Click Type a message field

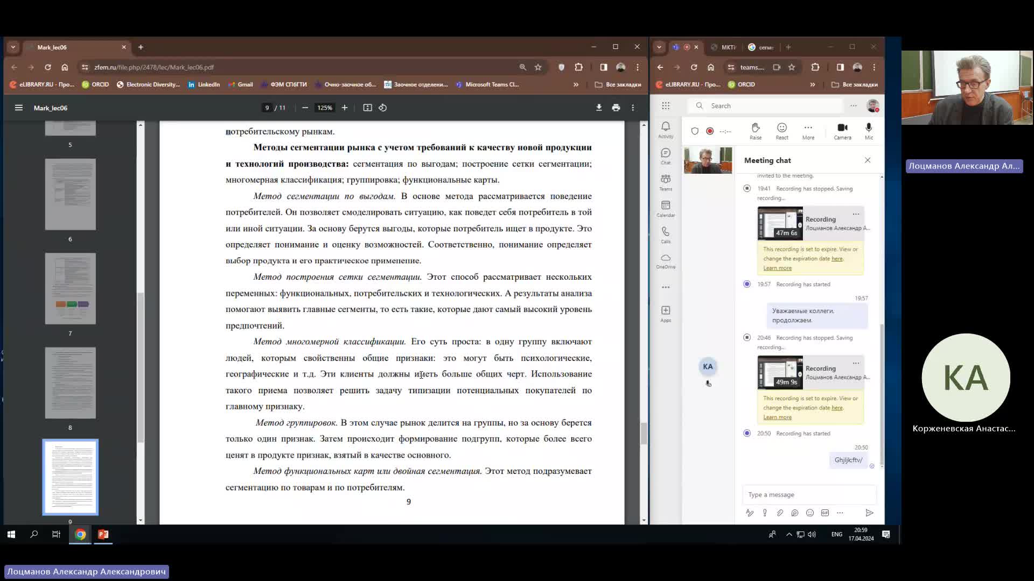(x=809, y=494)
